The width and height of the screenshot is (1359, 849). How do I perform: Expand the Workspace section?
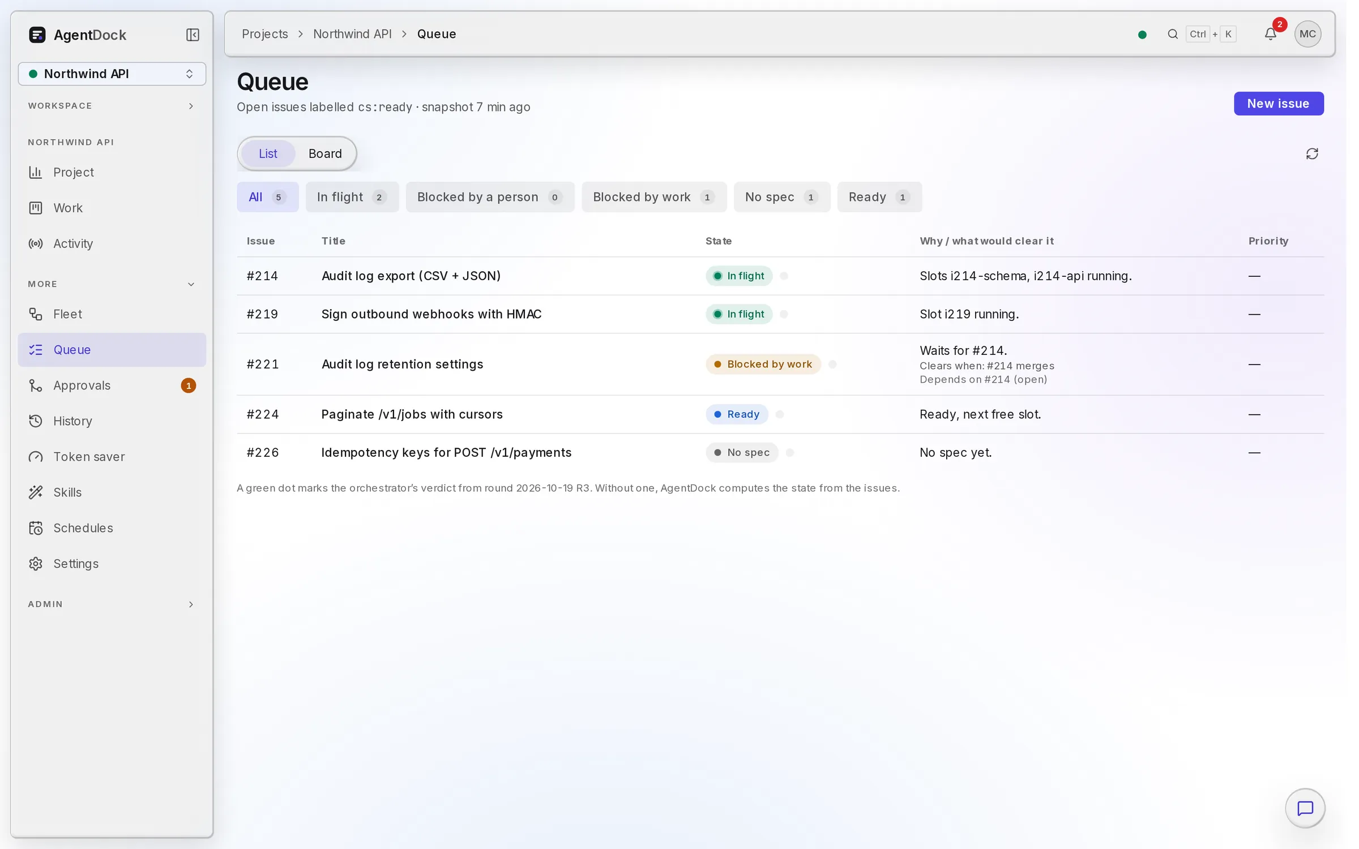[x=112, y=106]
